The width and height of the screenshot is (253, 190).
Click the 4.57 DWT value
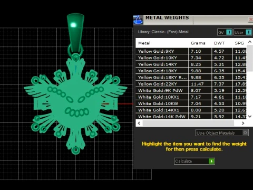[x=219, y=51]
